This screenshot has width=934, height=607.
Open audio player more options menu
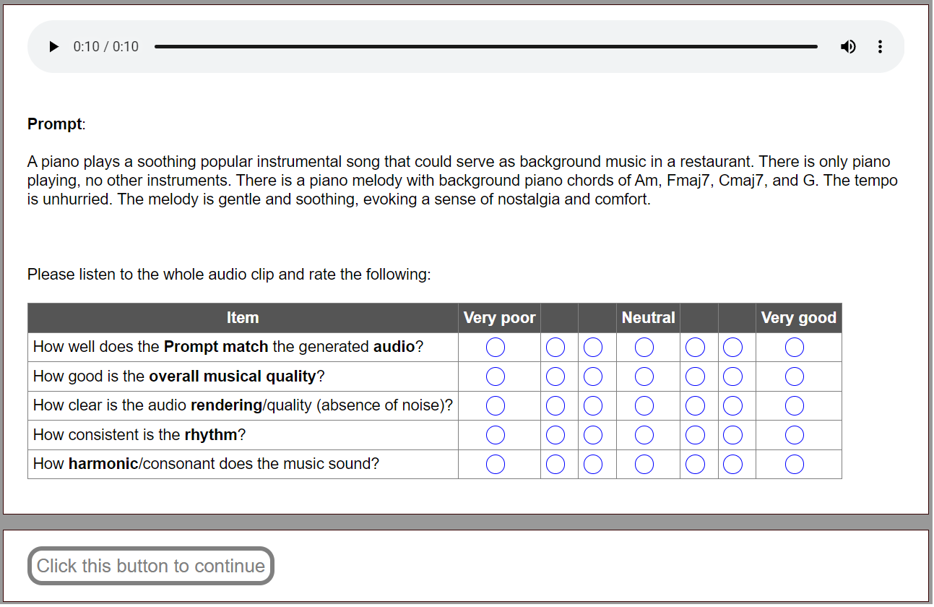(x=880, y=47)
